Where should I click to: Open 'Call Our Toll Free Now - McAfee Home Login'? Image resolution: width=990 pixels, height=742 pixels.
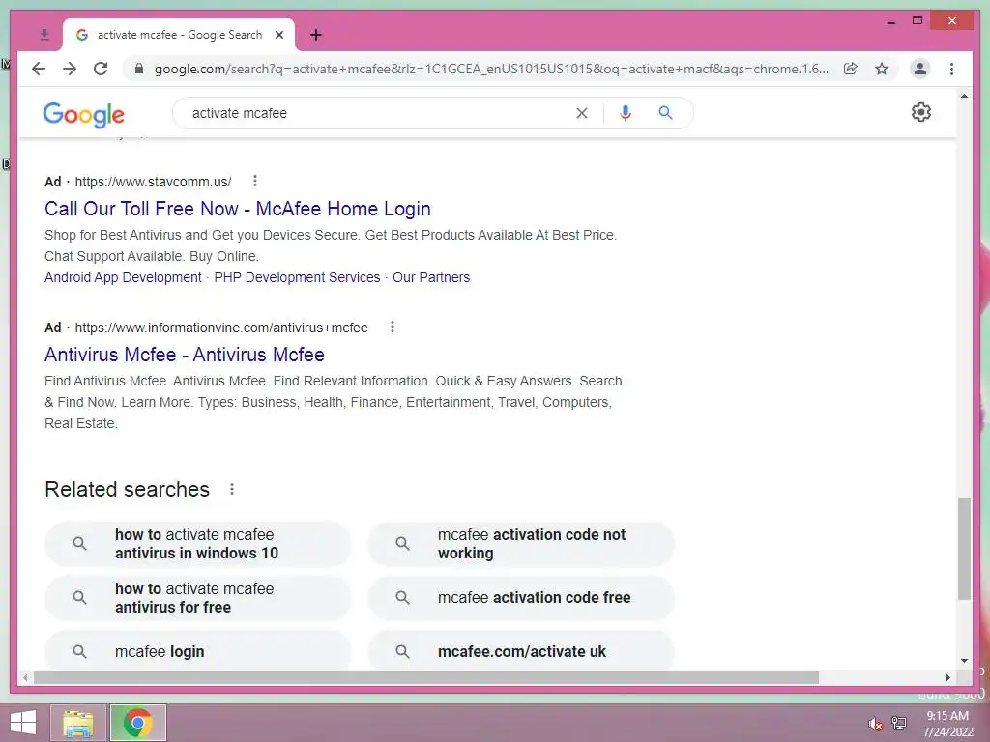pyautogui.click(x=238, y=209)
